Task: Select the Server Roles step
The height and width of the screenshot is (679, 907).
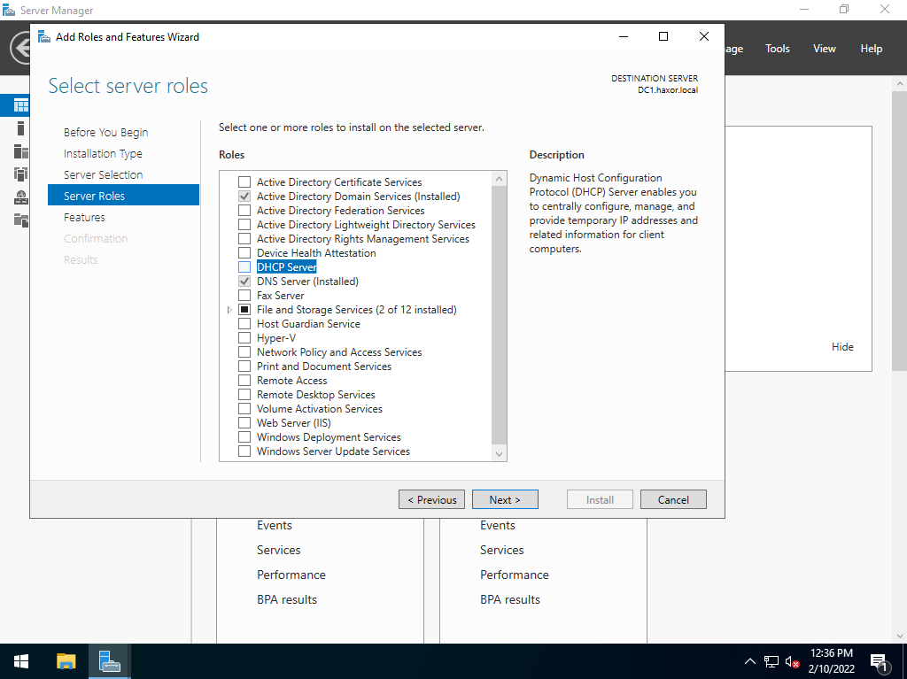Action: click(x=123, y=196)
